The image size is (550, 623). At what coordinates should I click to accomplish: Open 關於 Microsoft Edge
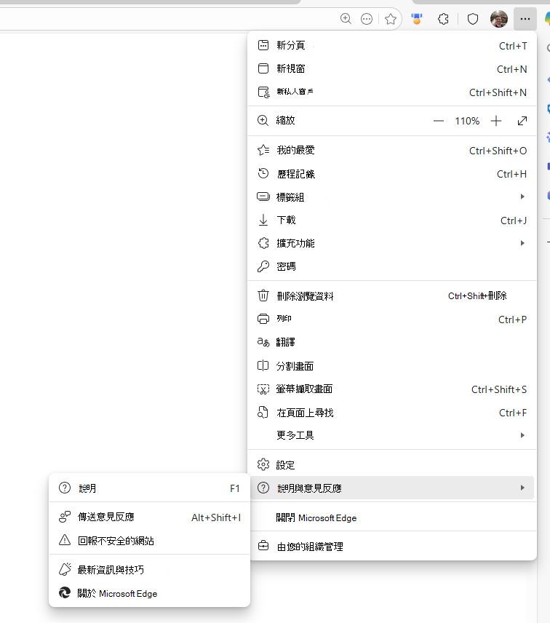coord(149,593)
